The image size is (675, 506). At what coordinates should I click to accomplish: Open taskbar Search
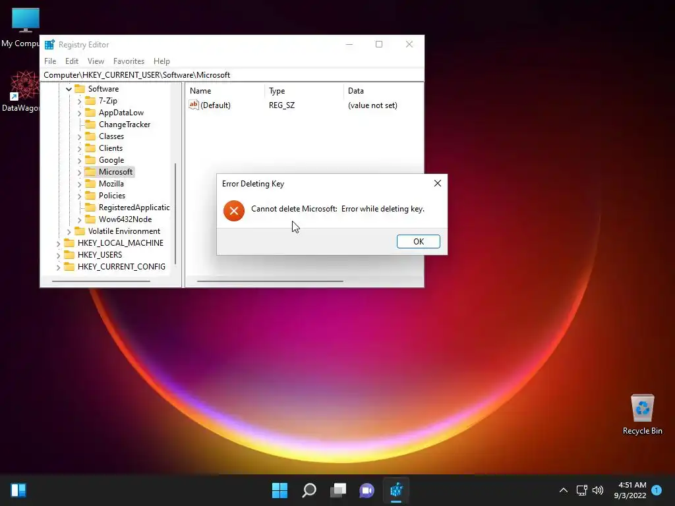click(x=309, y=490)
